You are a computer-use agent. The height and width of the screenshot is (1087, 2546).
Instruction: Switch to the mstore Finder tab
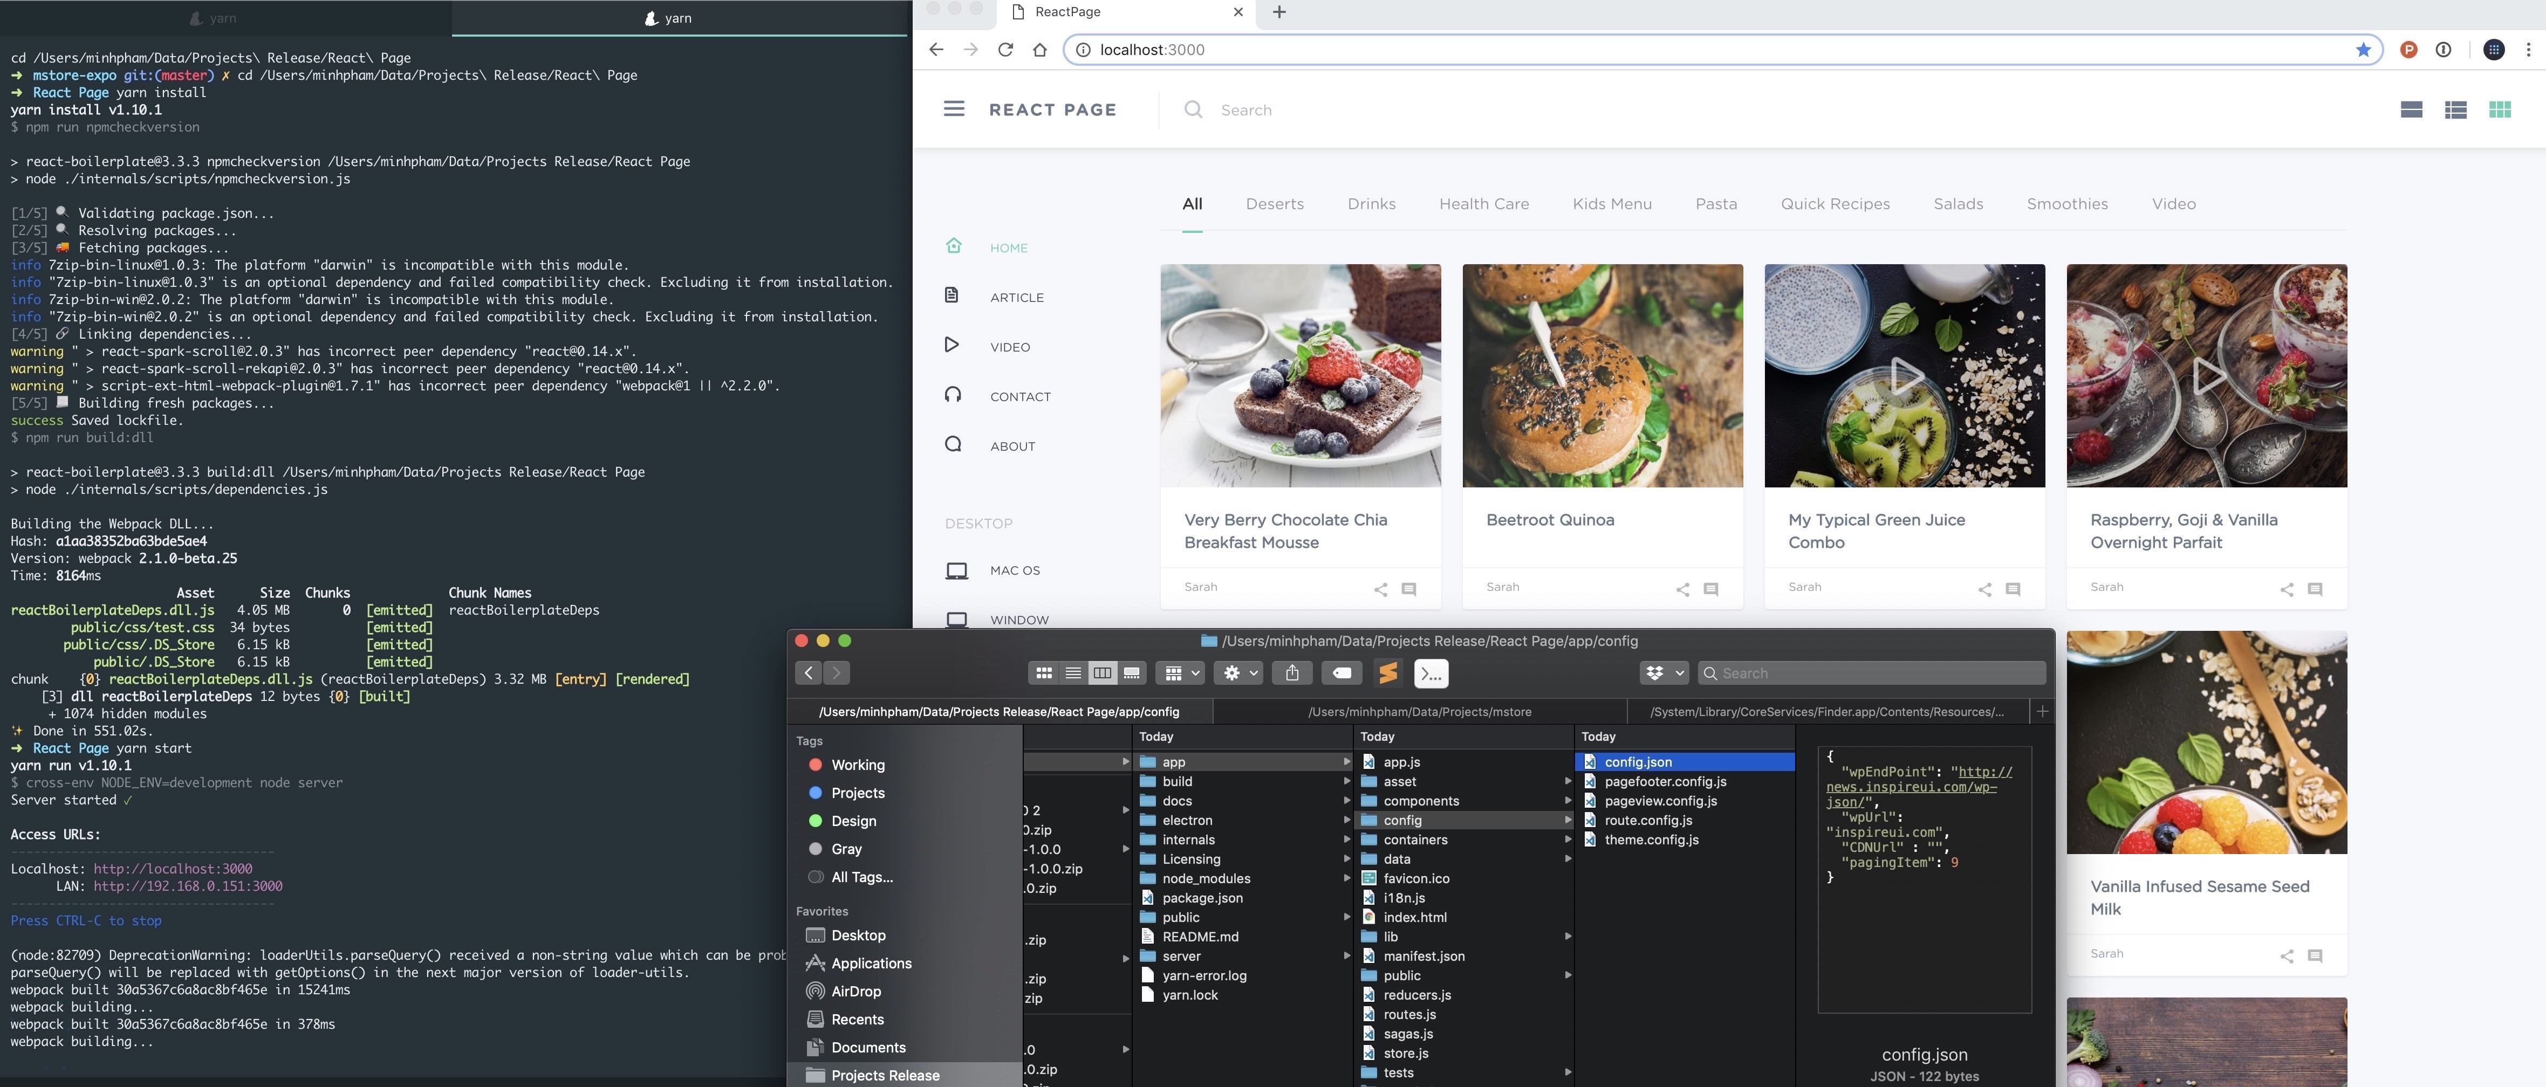(1419, 712)
